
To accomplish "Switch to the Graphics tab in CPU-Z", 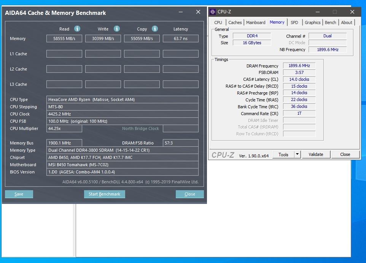I will click(313, 22).
